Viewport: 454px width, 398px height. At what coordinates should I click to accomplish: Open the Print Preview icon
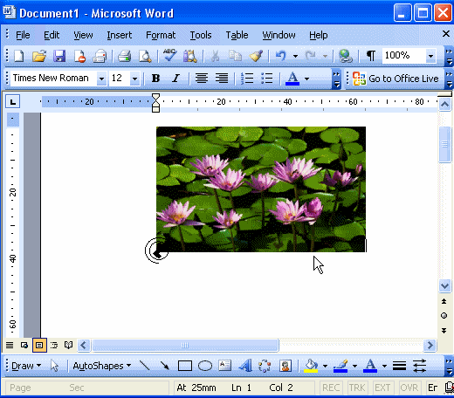pos(145,56)
